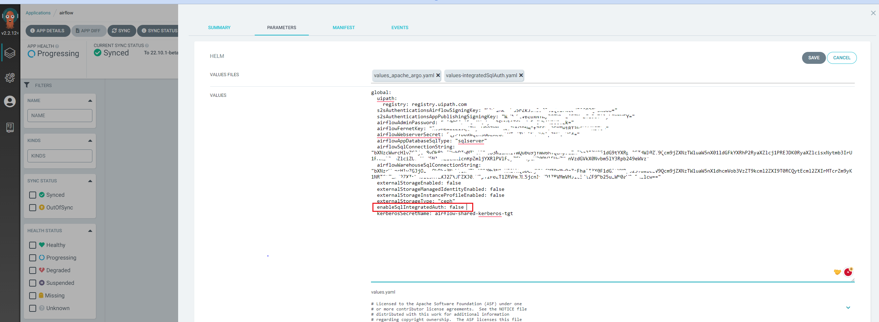Viewport: 879px width, 322px height.
Task: Click the SAVE button for Helm parameters
Action: (814, 58)
